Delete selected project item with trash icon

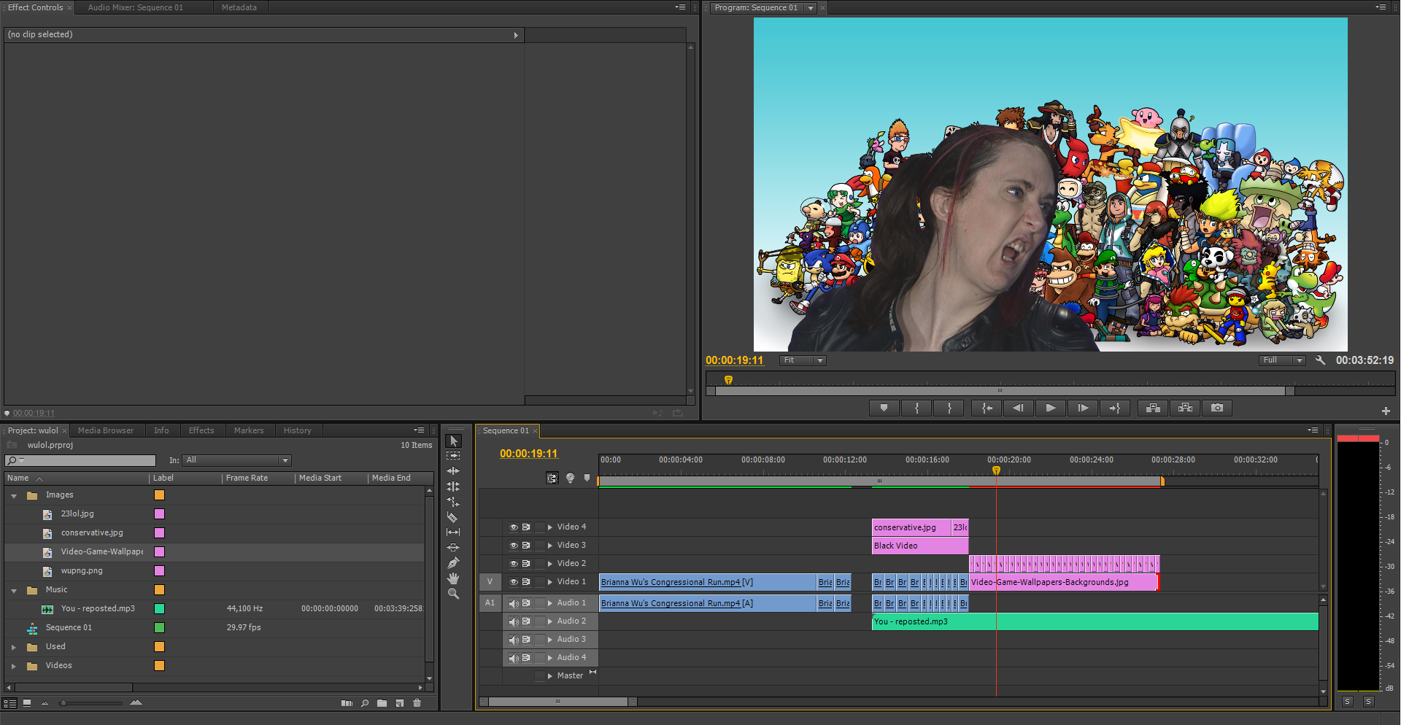(x=417, y=703)
